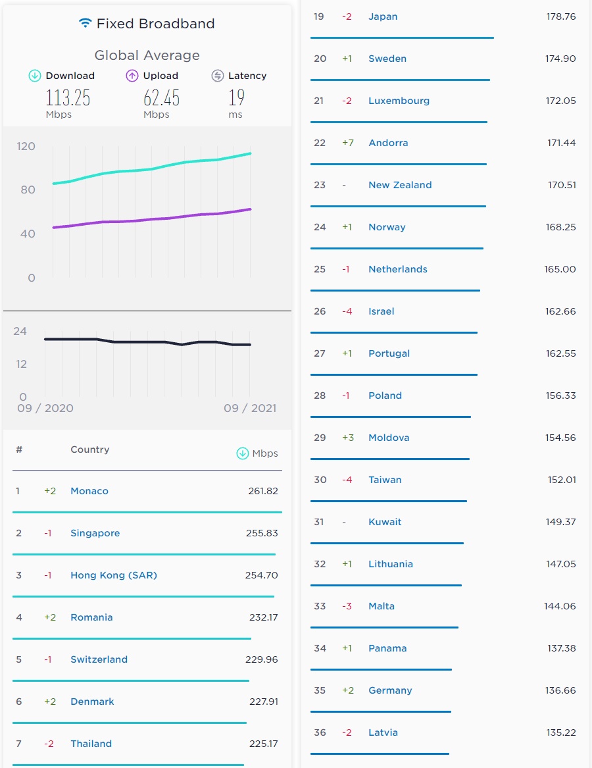
Task: Click the teal download line in chart
Action: (x=151, y=169)
